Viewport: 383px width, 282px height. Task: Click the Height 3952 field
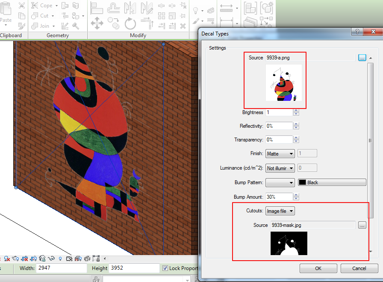tap(134, 268)
